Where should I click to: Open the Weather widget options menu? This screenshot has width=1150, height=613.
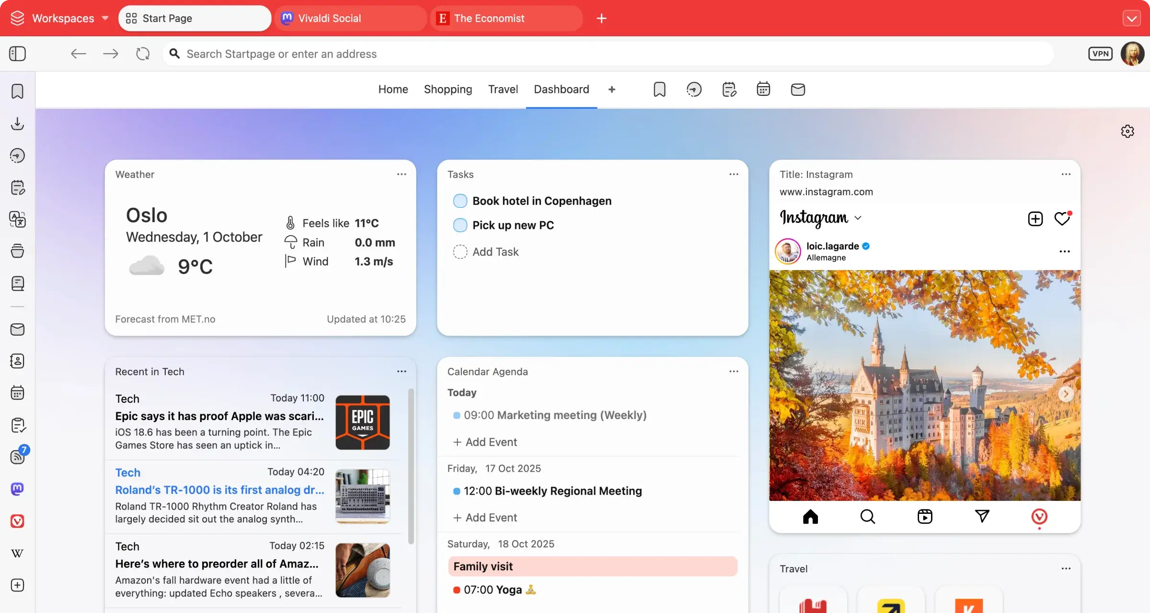(x=402, y=174)
